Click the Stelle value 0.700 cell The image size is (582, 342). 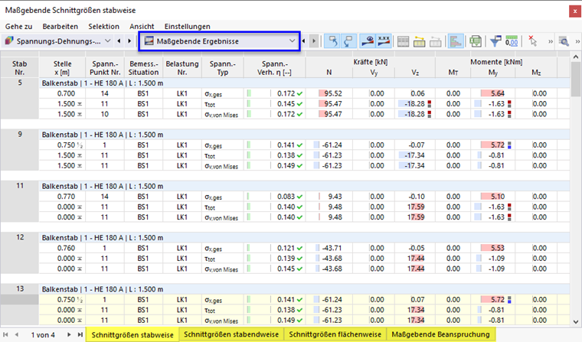62,93
